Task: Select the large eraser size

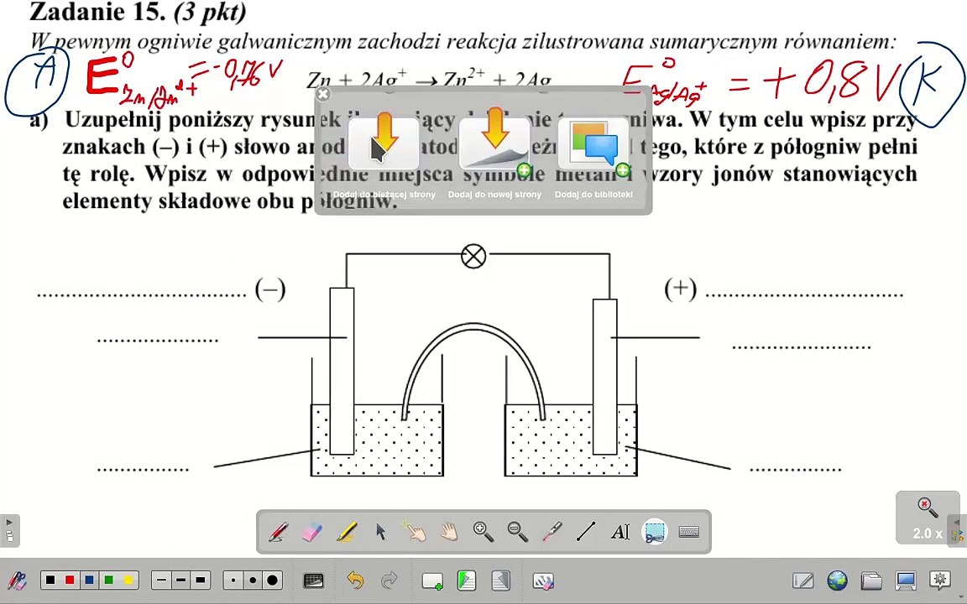Action: (x=273, y=580)
